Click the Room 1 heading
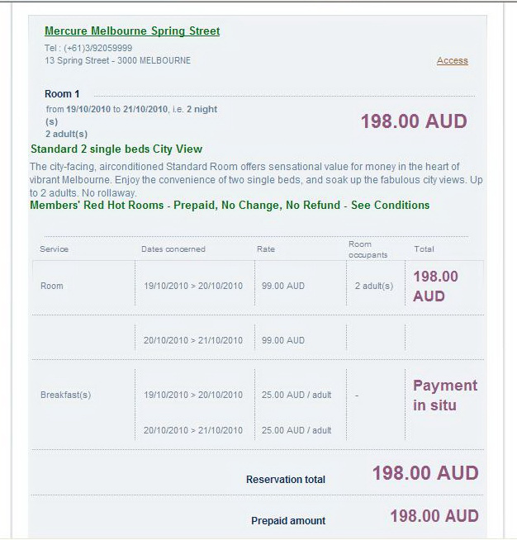Viewport: 517px width, 540px height. click(63, 94)
